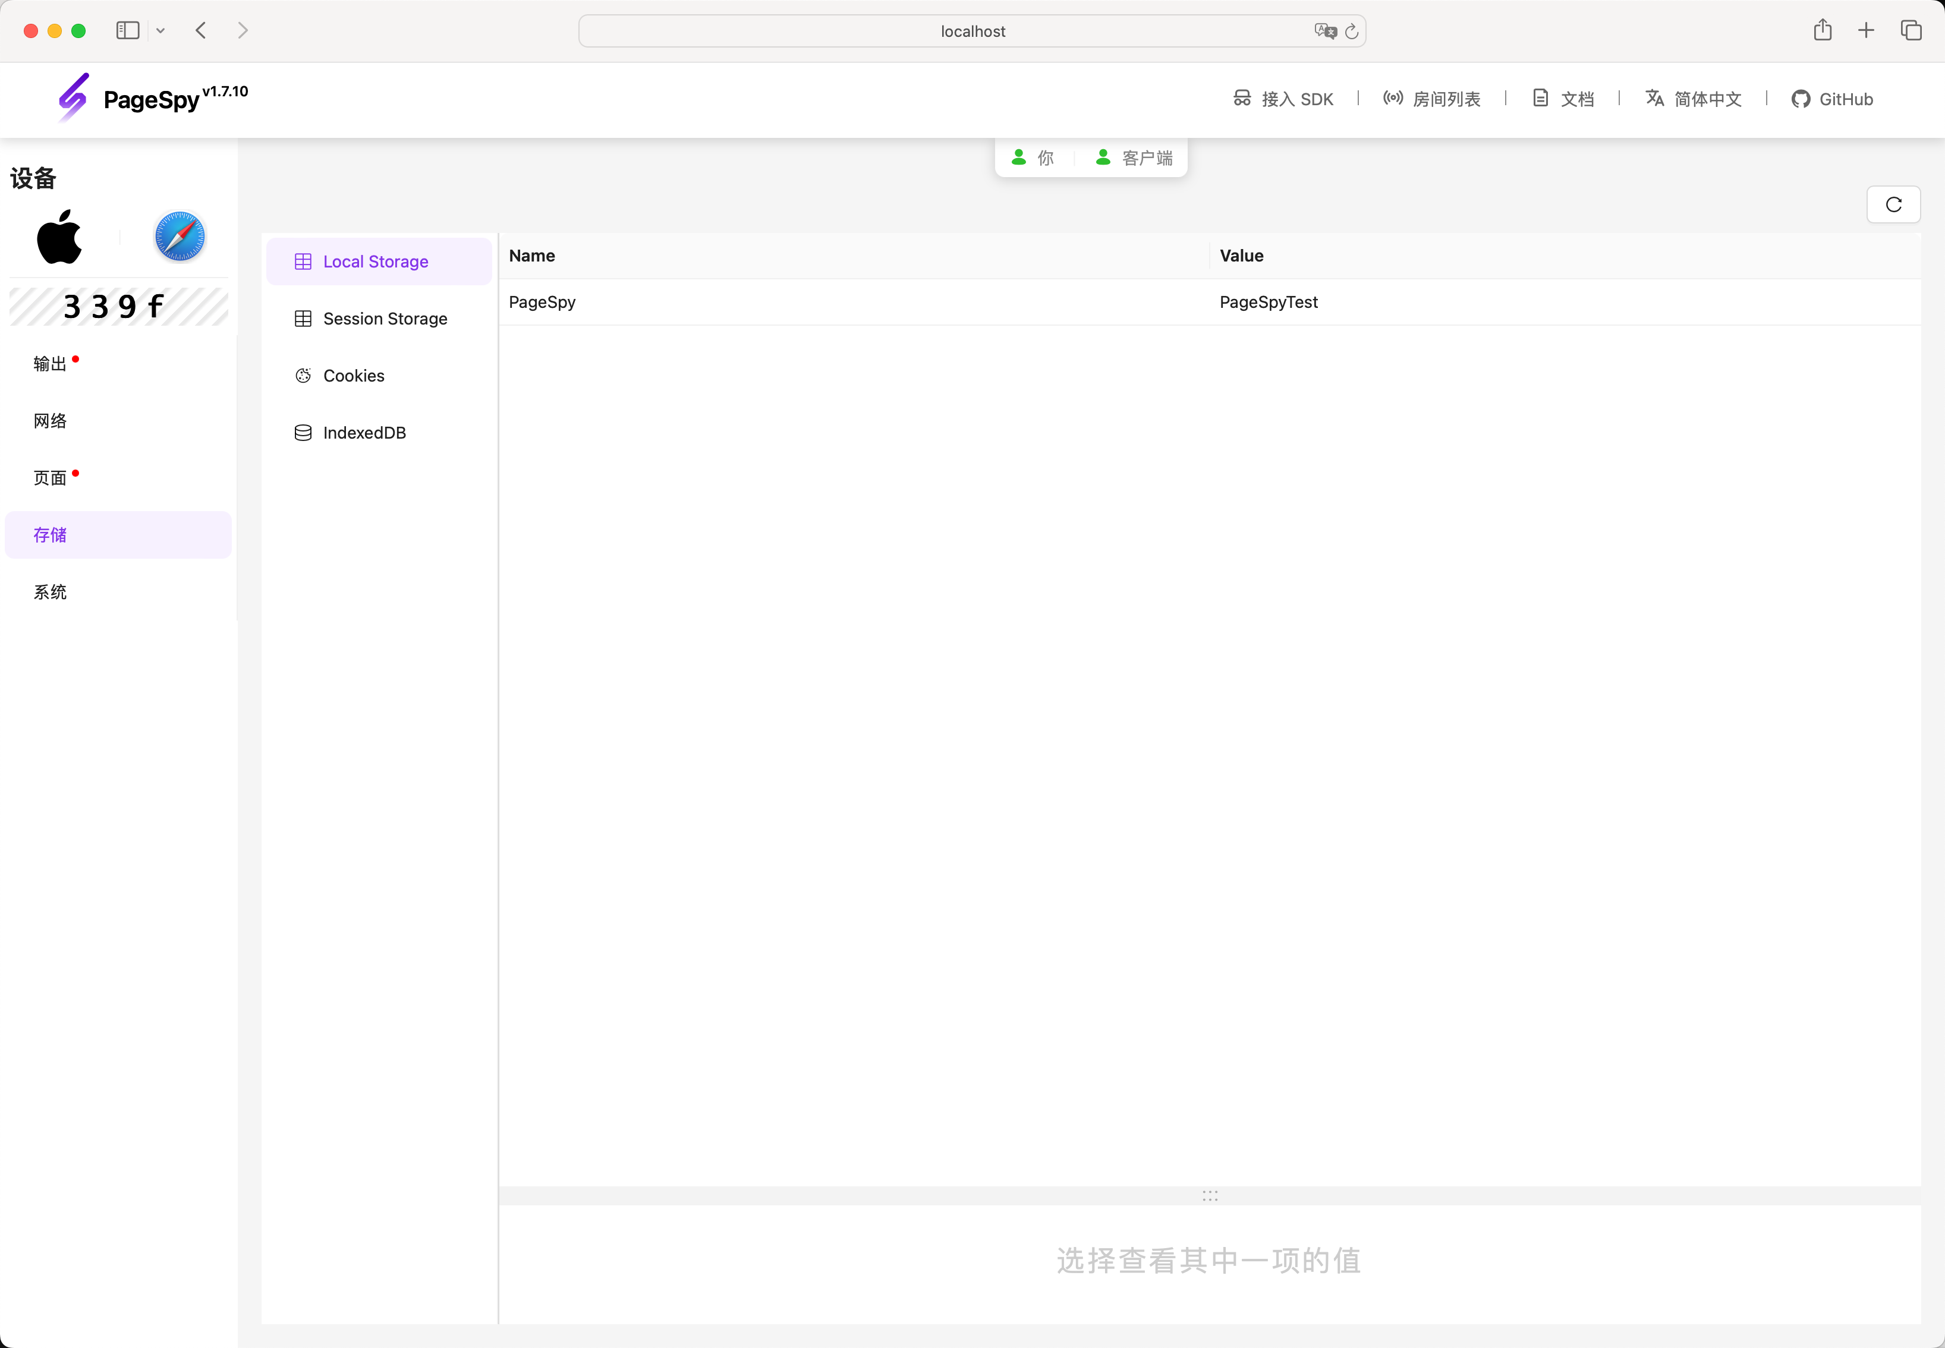Image resolution: width=1945 pixels, height=1348 pixels.
Task: Reload the page via address bar
Action: click(x=1351, y=32)
